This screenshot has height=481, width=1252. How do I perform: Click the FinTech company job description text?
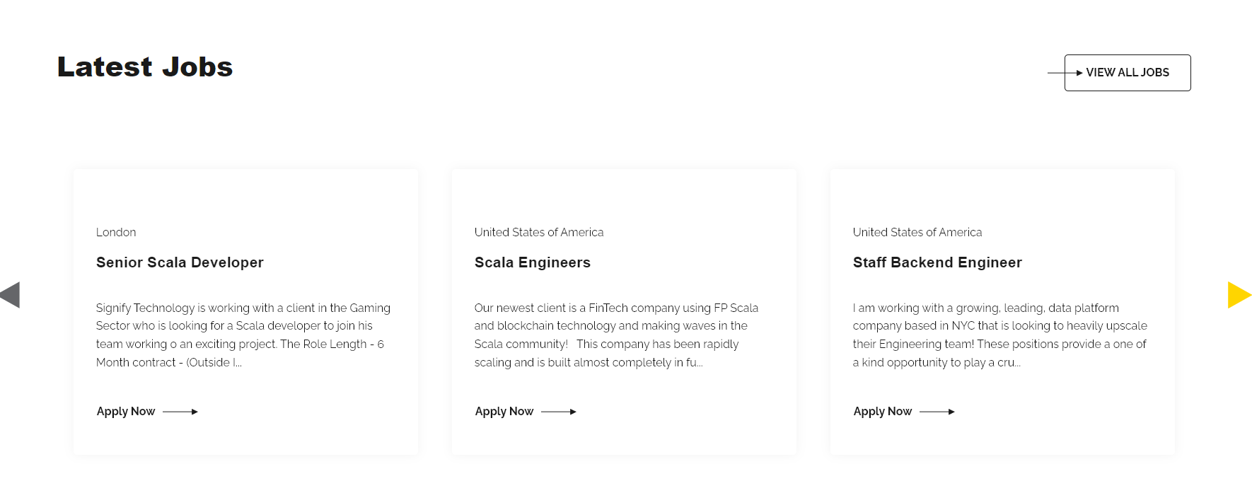pyautogui.click(x=615, y=335)
